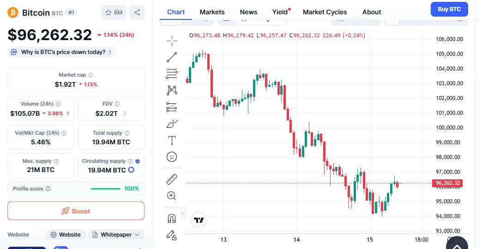The height and width of the screenshot is (249, 482).
Task: Toggle magnet mode for drawings
Action: point(172,218)
